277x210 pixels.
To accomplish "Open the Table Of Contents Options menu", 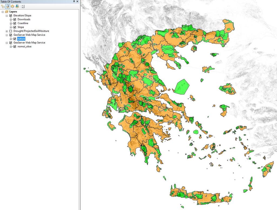I will (x=23, y=7).
